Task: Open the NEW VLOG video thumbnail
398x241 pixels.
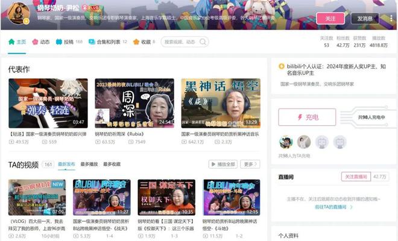Action: click(x=37, y=198)
